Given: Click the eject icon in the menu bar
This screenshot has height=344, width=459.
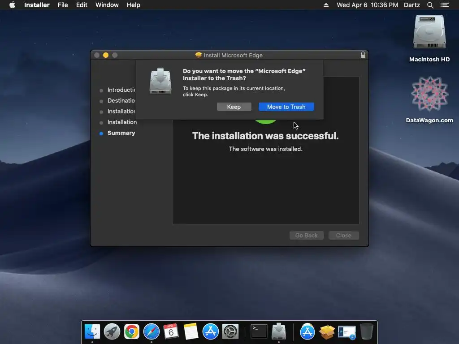Looking at the screenshot, I should pos(326,5).
